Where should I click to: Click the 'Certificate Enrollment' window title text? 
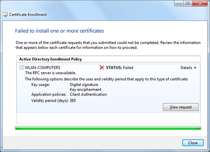(28, 14)
